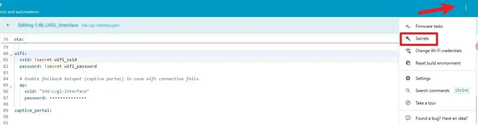478x126 pixels.
Task: Start Take a tour
Action: pyautogui.click(x=437, y=103)
